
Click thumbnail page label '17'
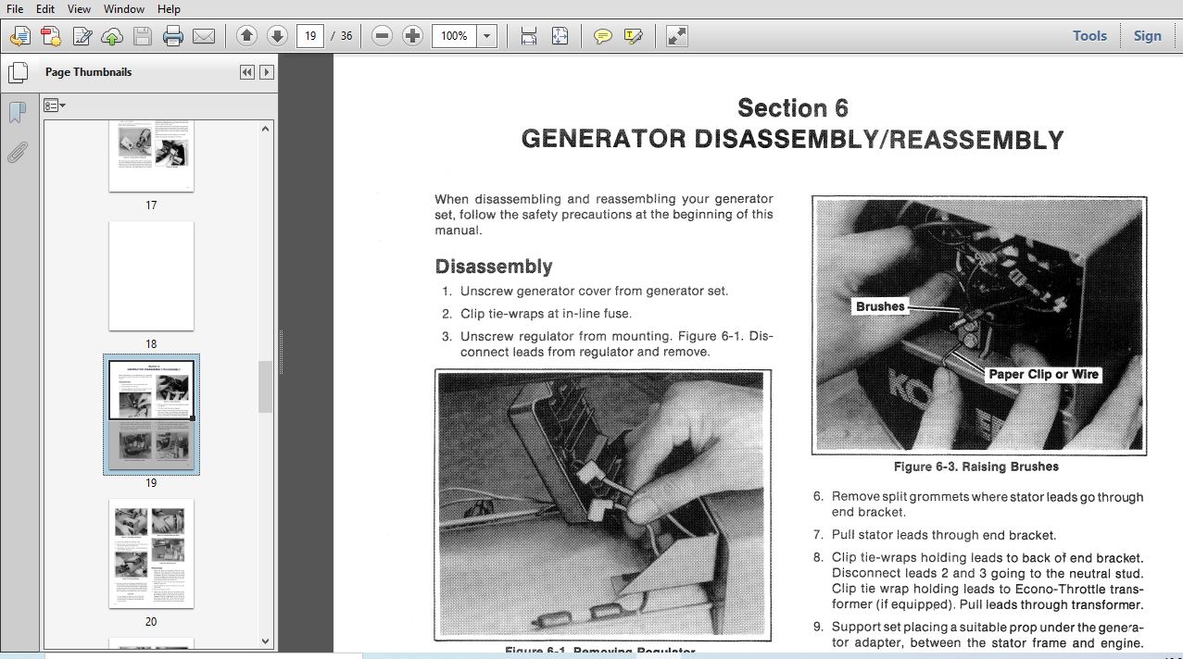(151, 205)
